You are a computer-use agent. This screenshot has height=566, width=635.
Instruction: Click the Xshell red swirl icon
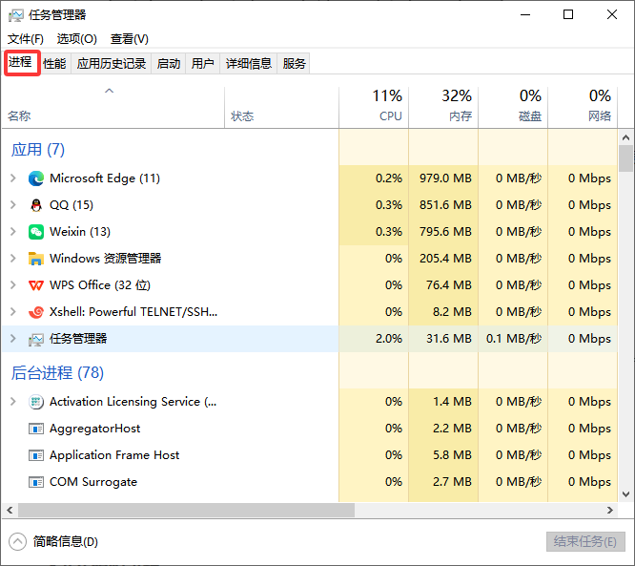(36, 312)
